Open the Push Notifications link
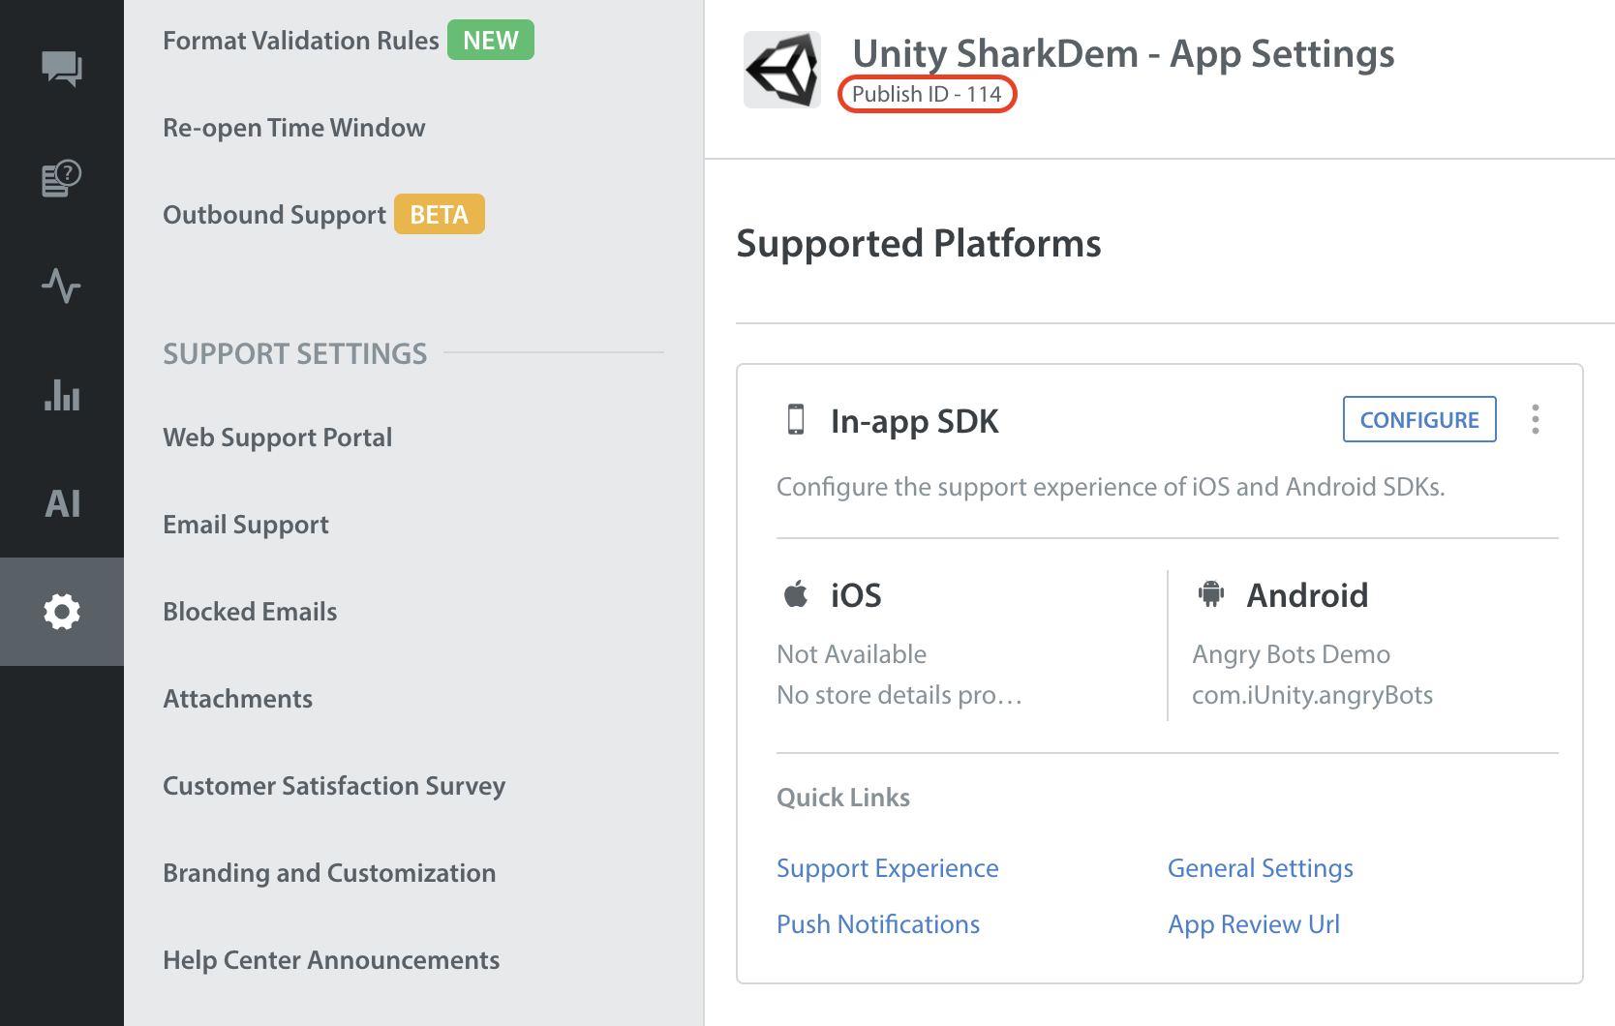Screen dimensions: 1615x1026 [x=878, y=924]
